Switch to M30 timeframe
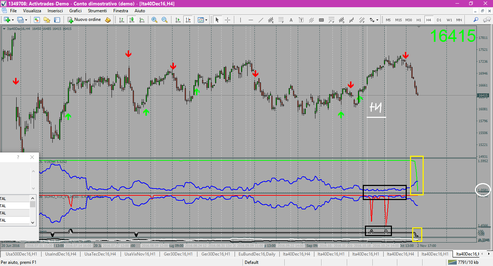Viewport: 493px width, 266px height. point(409,20)
